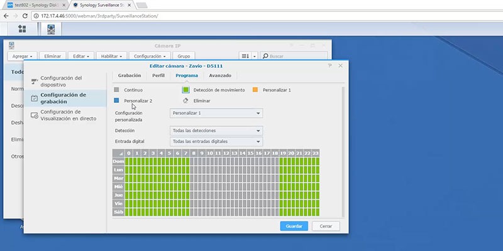Click Configuración de Visualización en directo icon

click(35, 115)
